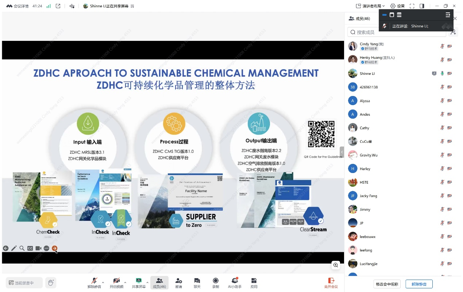Toggle the side panel layout icon
463x292 pixels.
click(x=422, y=6)
